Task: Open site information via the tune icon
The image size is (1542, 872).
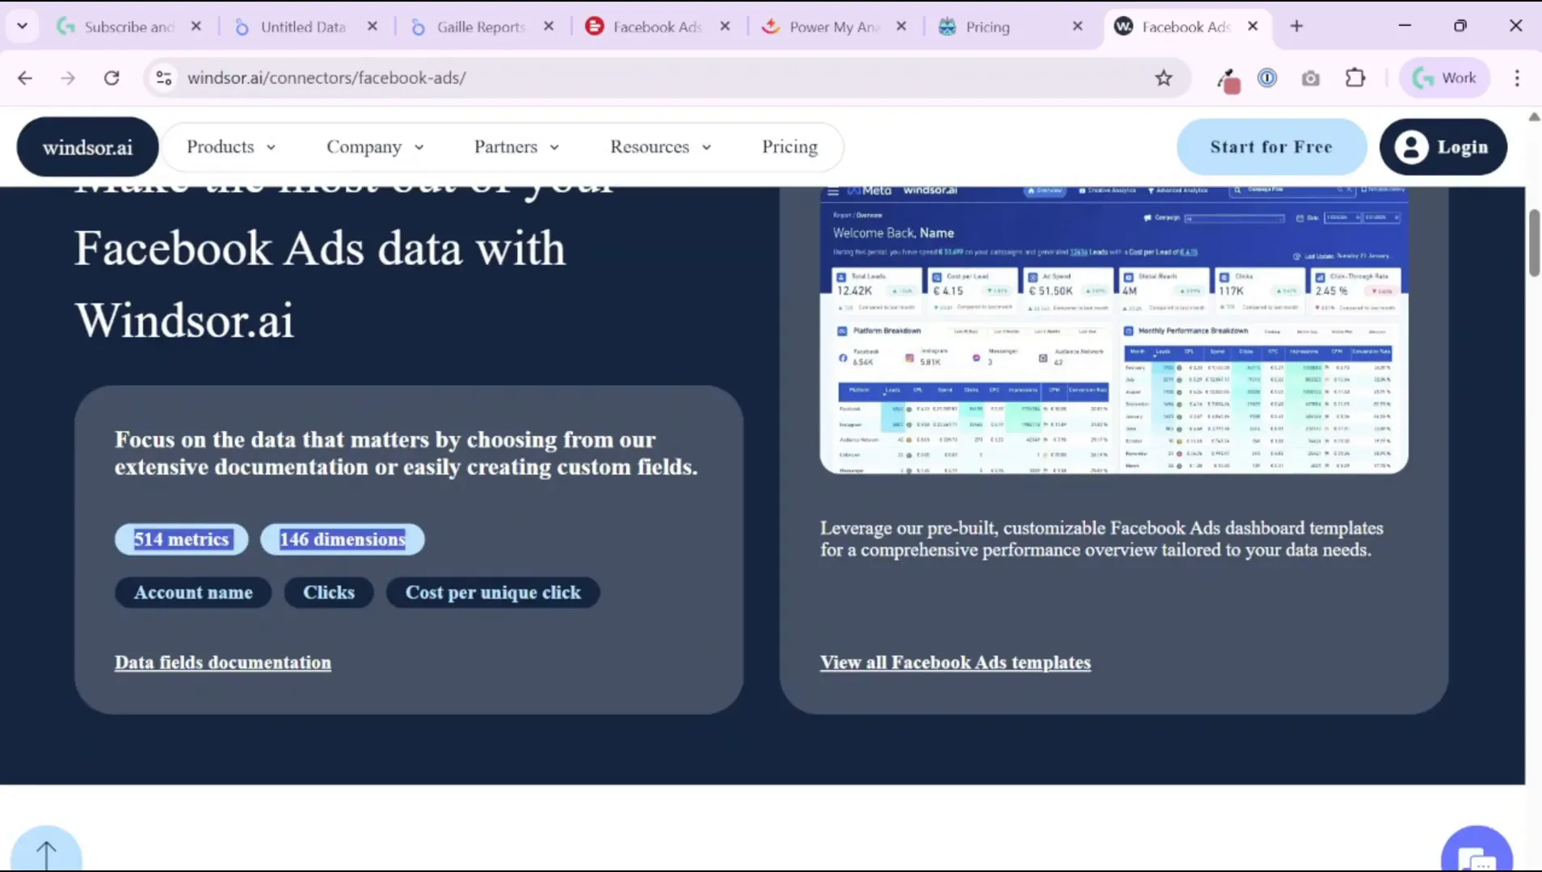Action: click(163, 78)
